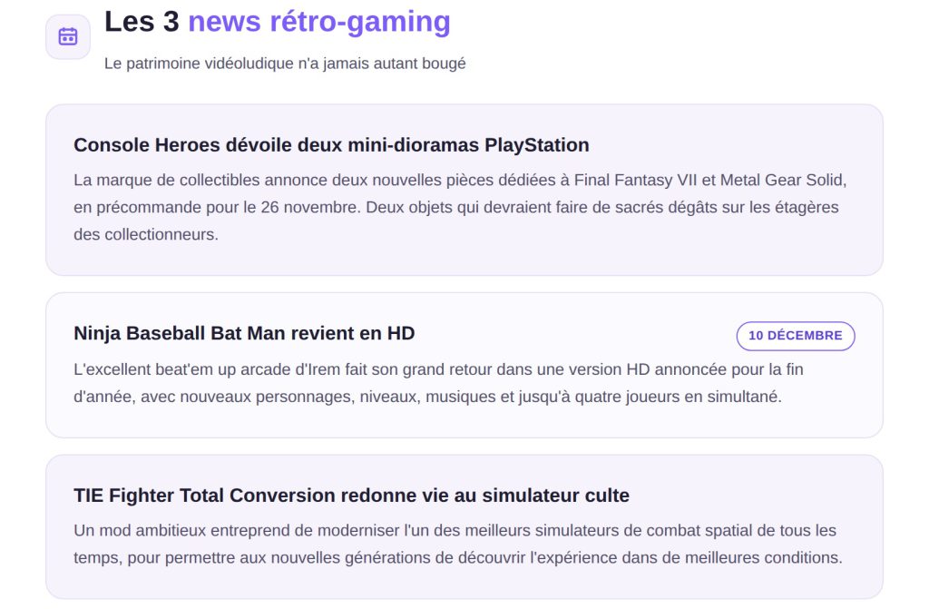Click the 'Les 3' heading text

[142, 22]
